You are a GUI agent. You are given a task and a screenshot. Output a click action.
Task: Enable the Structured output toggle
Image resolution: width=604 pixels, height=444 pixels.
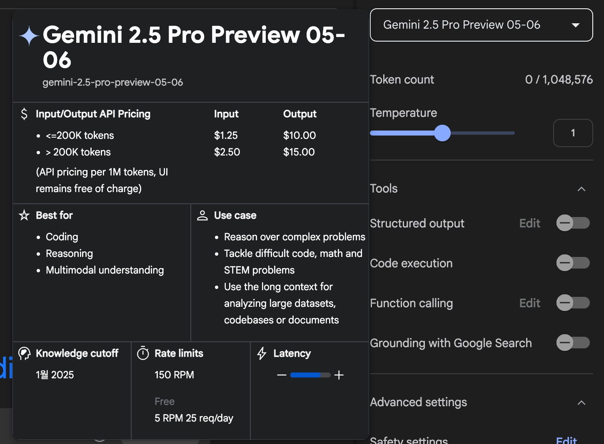click(x=573, y=223)
